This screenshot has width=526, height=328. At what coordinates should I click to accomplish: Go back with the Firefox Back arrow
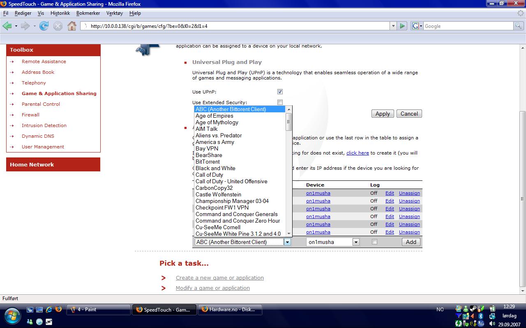[x=7, y=26]
